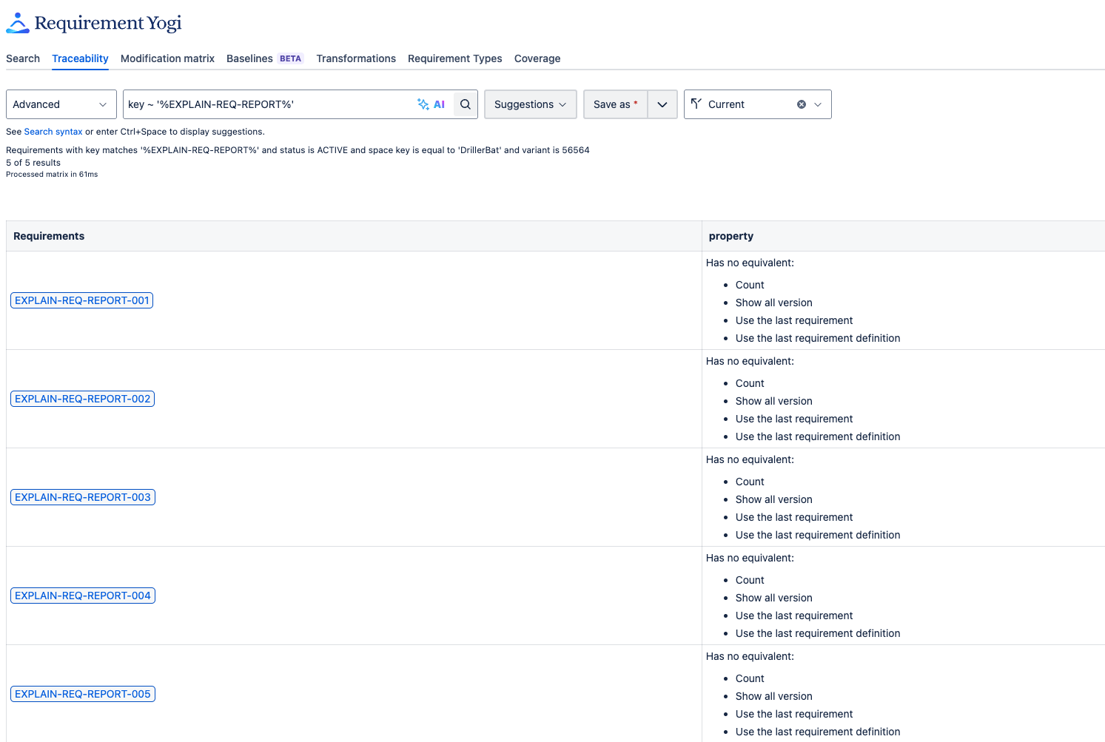Switch to the Search tab
This screenshot has height=742, width=1105.
tap(23, 58)
